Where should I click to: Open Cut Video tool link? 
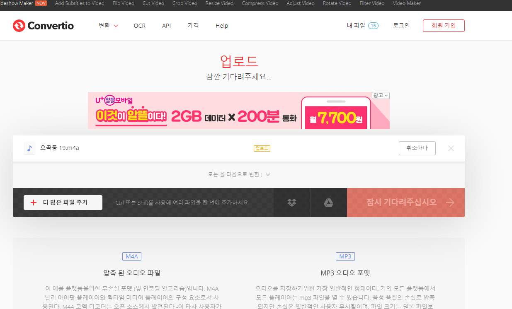click(153, 3)
